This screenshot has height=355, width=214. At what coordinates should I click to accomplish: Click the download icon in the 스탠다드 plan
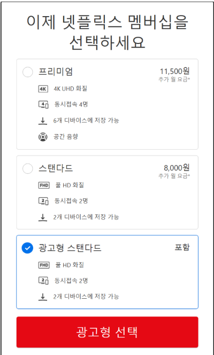point(43,217)
